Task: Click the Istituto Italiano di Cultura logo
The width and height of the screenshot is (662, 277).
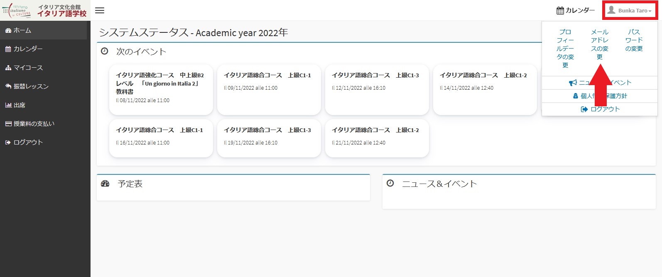Action: (17, 10)
